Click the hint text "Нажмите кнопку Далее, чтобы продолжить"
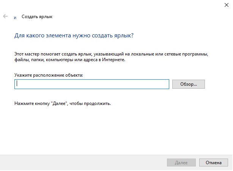This screenshot has height=171, width=233. tap(63, 103)
